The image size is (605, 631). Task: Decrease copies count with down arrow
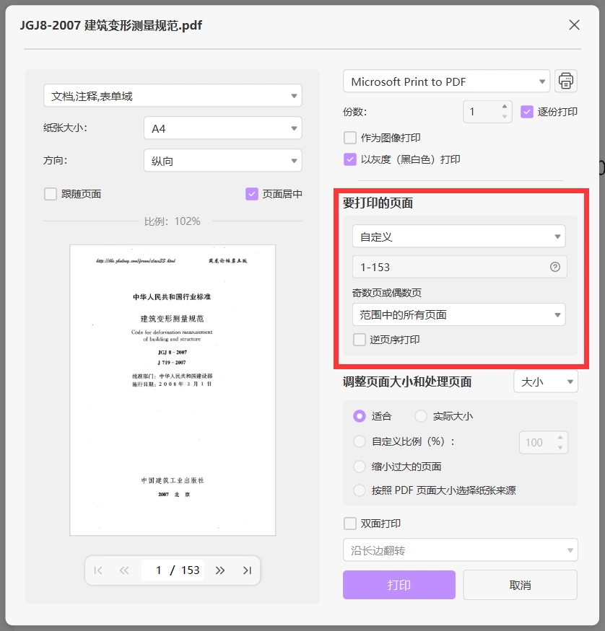pyautogui.click(x=505, y=117)
